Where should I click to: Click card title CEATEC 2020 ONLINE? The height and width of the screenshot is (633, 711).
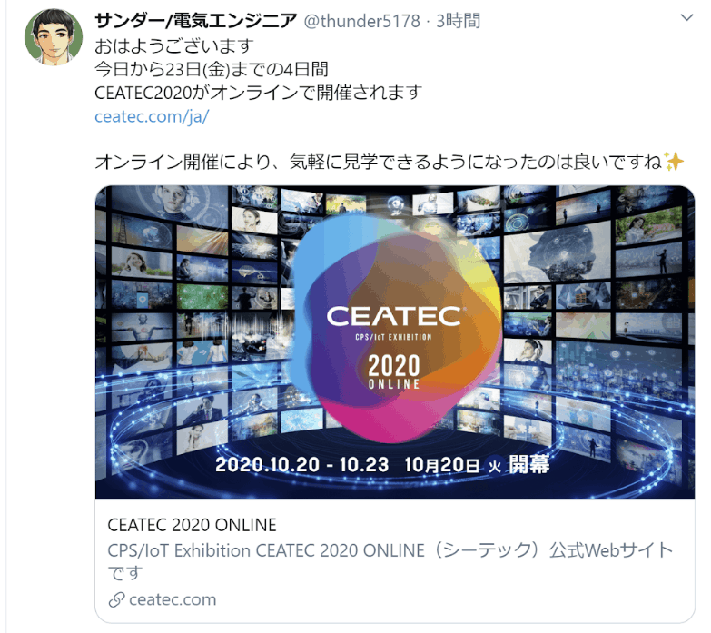(x=192, y=525)
